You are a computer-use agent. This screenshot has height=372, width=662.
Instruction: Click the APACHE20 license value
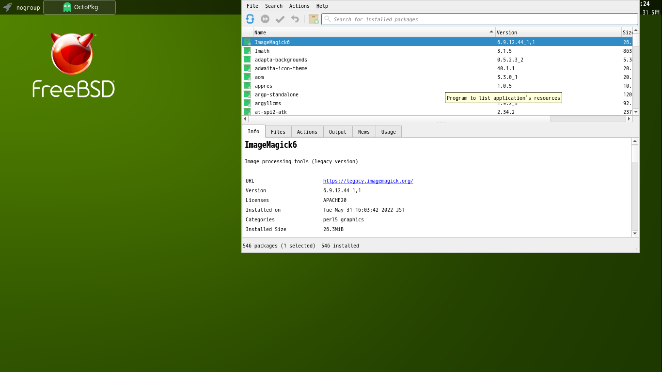point(335,200)
